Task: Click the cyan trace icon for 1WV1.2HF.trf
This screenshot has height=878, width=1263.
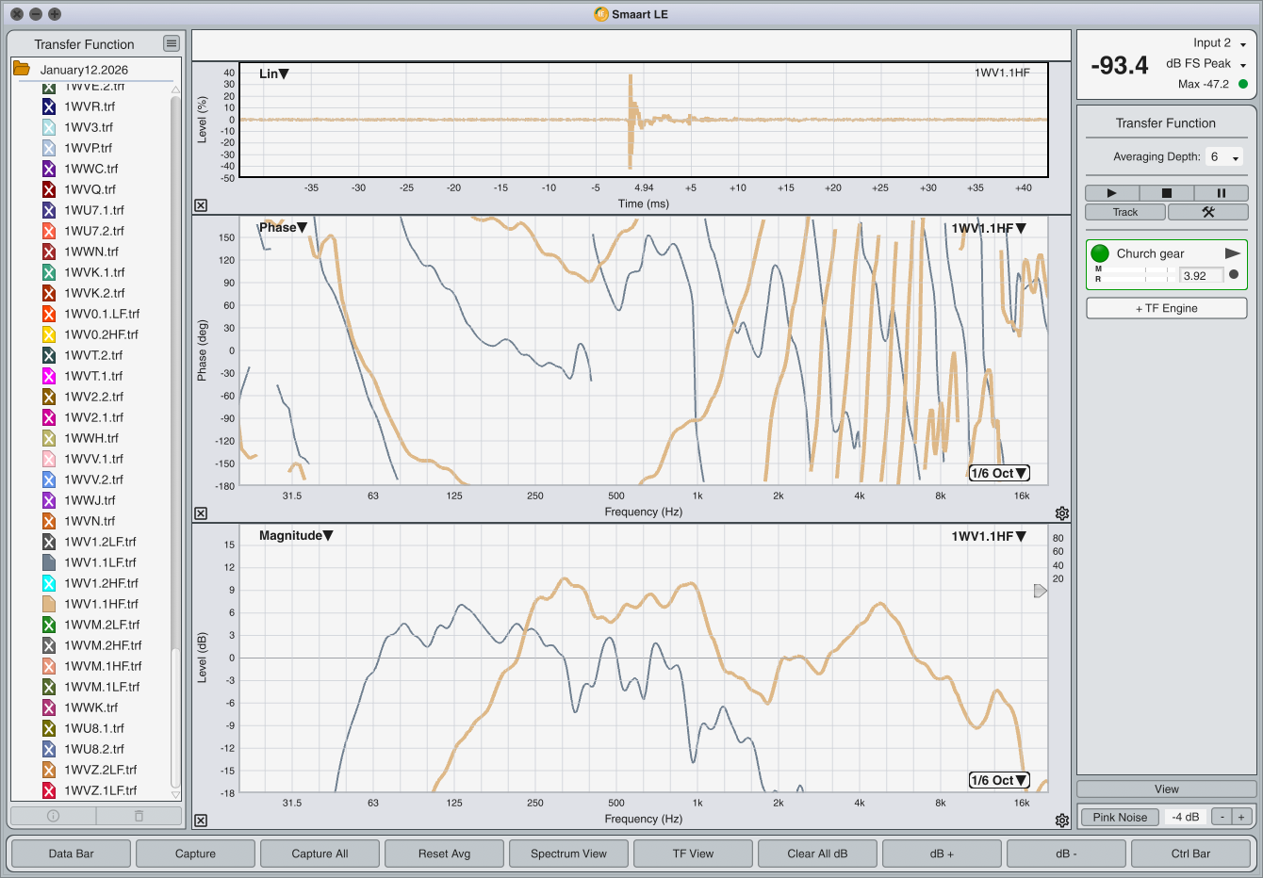Action: (49, 583)
